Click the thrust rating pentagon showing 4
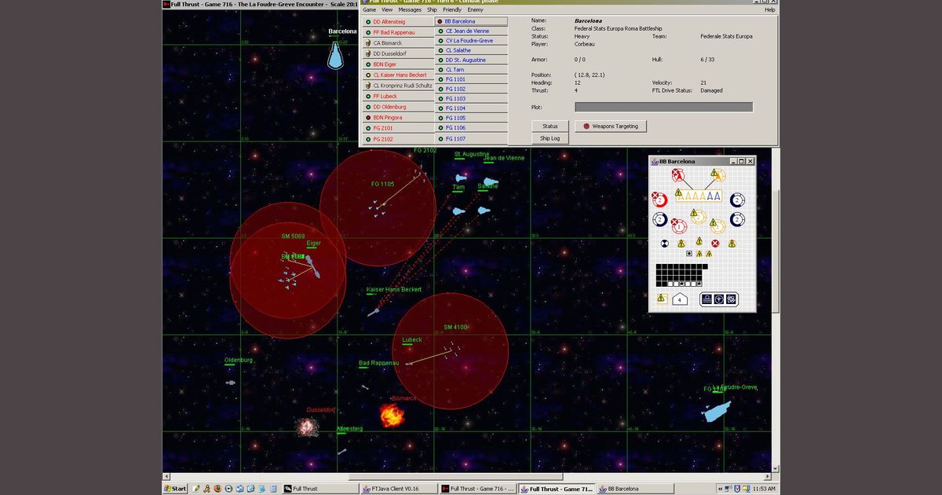This screenshot has height=495, width=942. click(x=680, y=299)
